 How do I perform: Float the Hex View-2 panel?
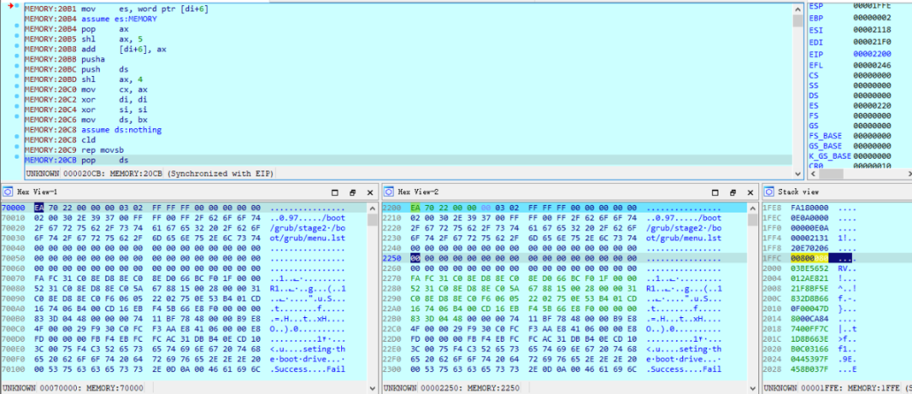[734, 192]
